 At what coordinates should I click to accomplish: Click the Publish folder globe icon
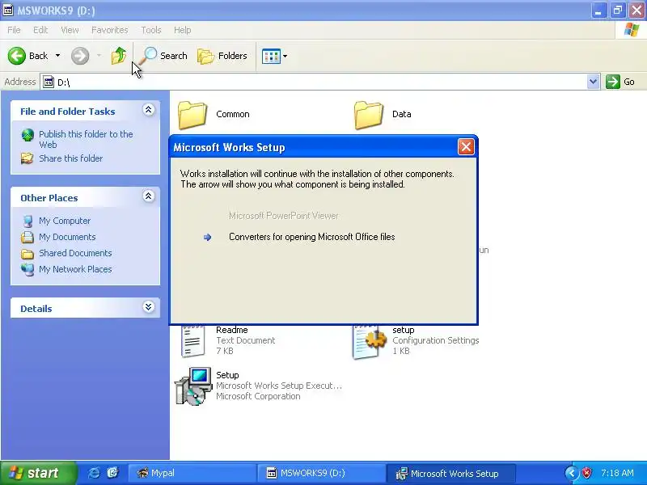coord(27,135)
